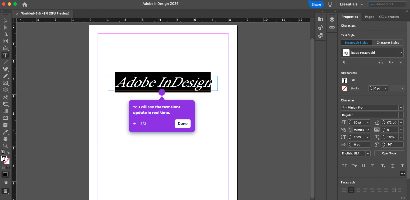Open the leading 72 pt dropdown
This screenshot has width=410, height=200.
401,123
